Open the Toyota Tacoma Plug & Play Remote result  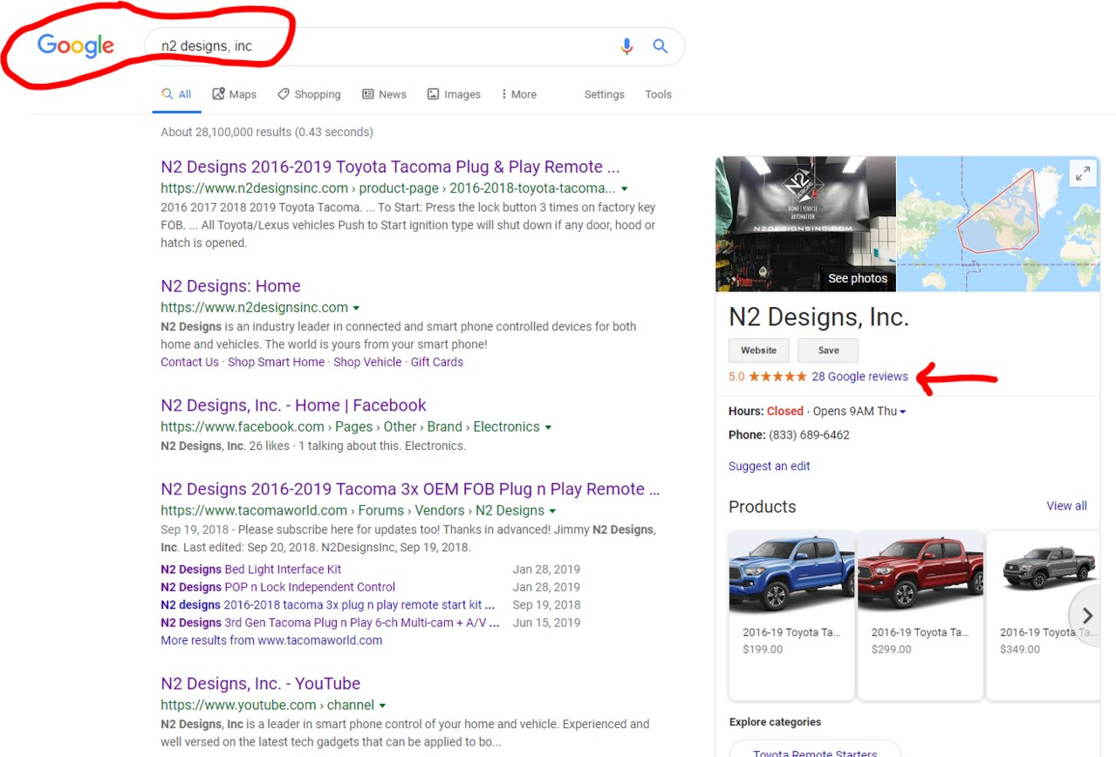[390, 167]
